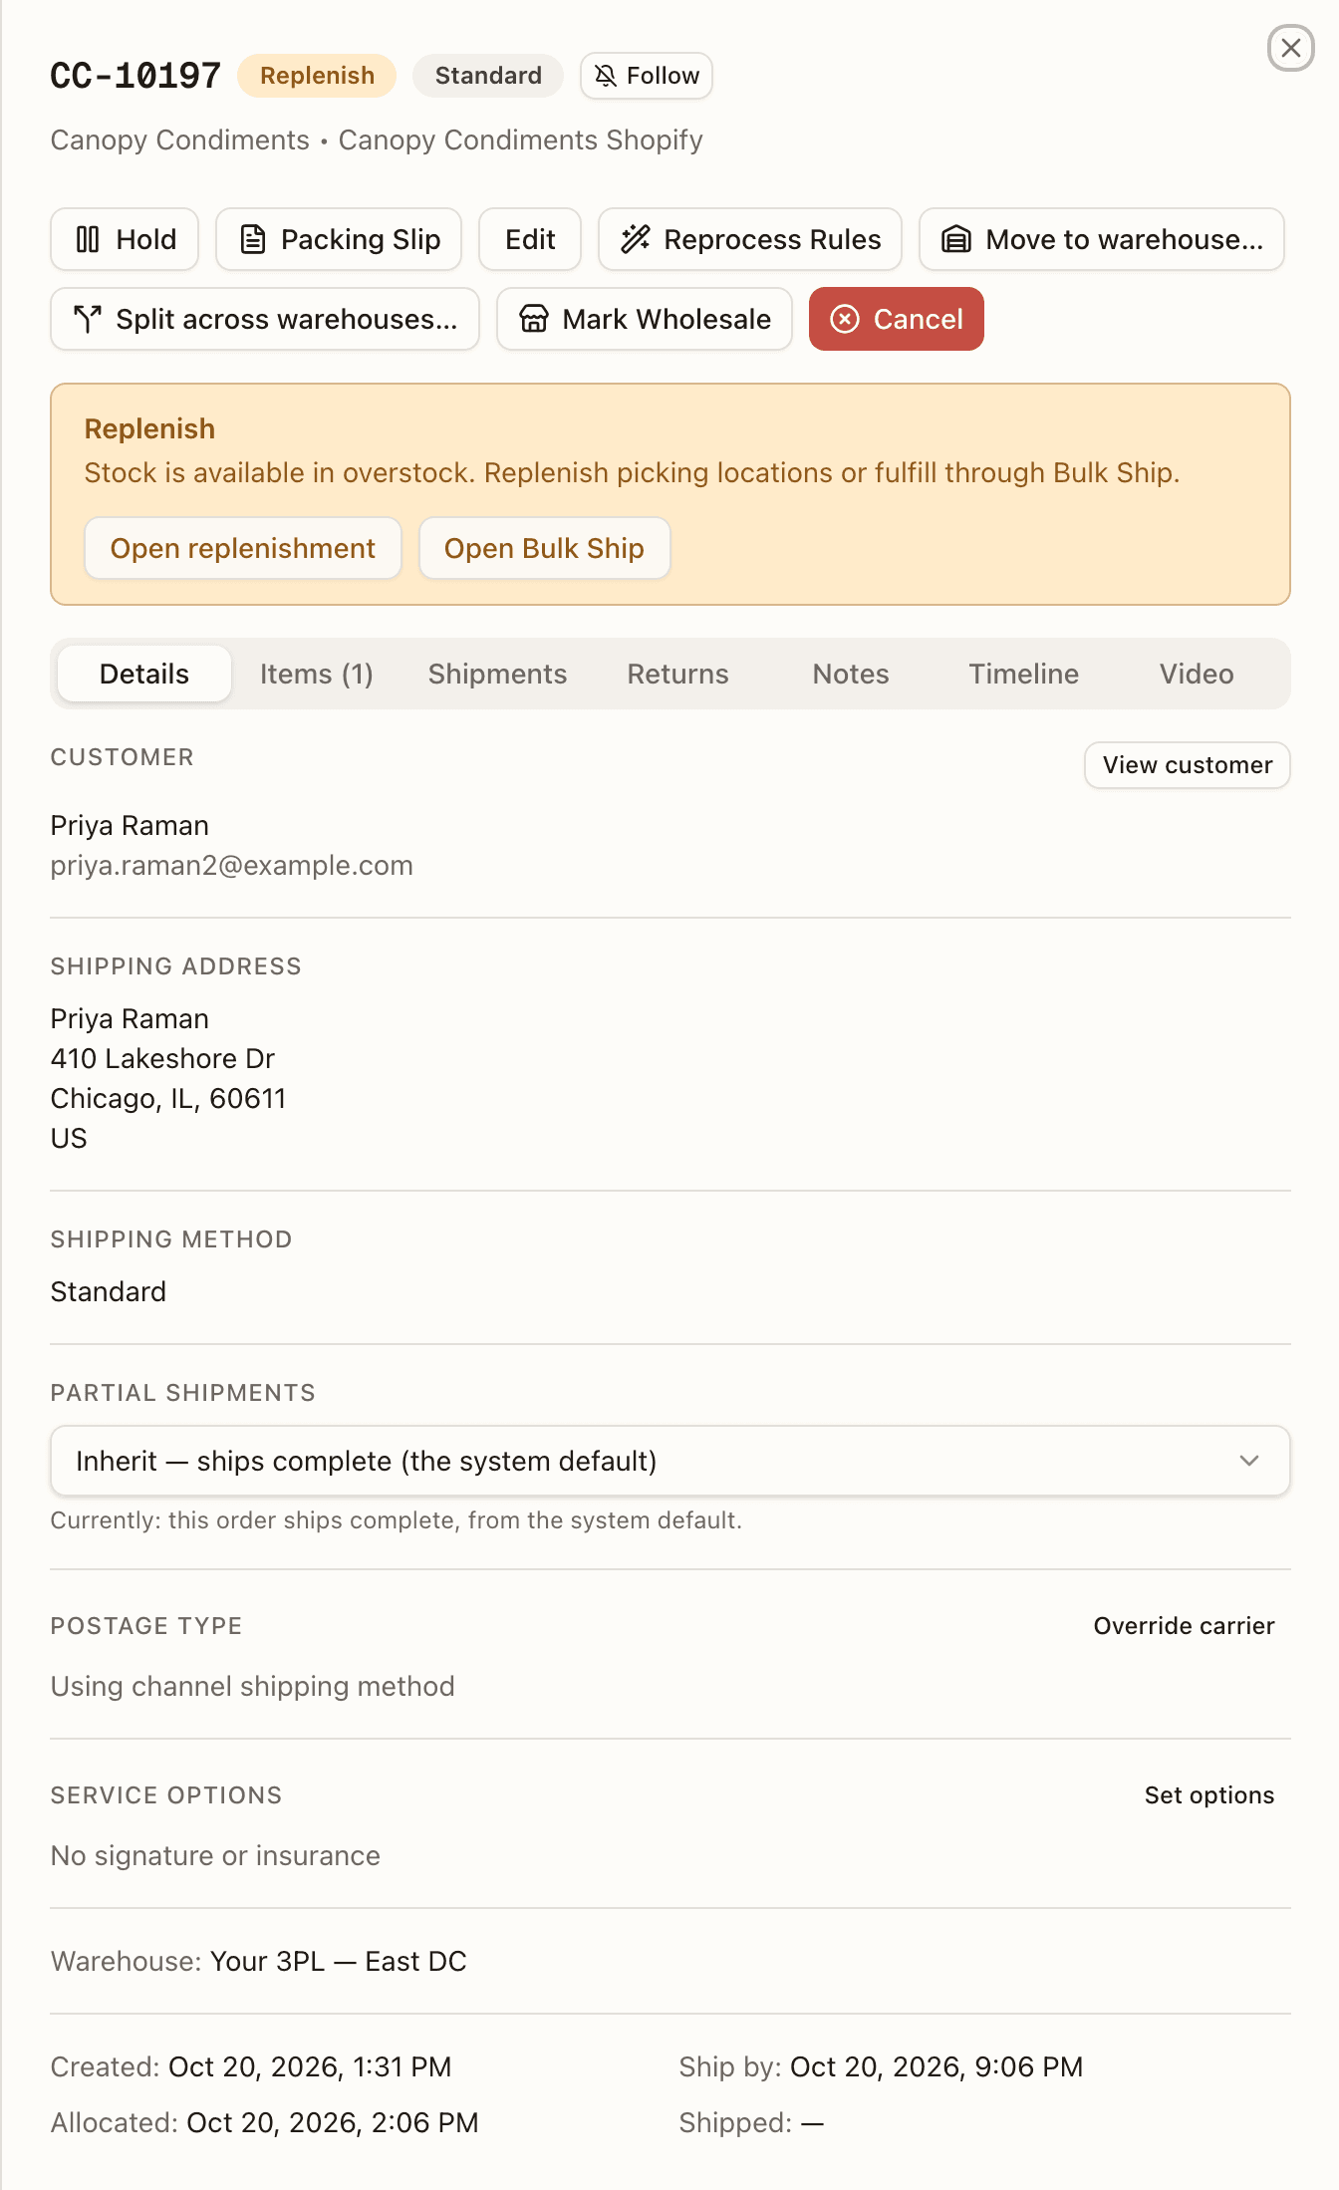Cancel the order with red button

click(x=897, y=319)
